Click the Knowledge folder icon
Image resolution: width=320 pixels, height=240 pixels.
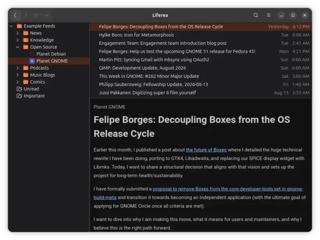(x=26, y=40)
